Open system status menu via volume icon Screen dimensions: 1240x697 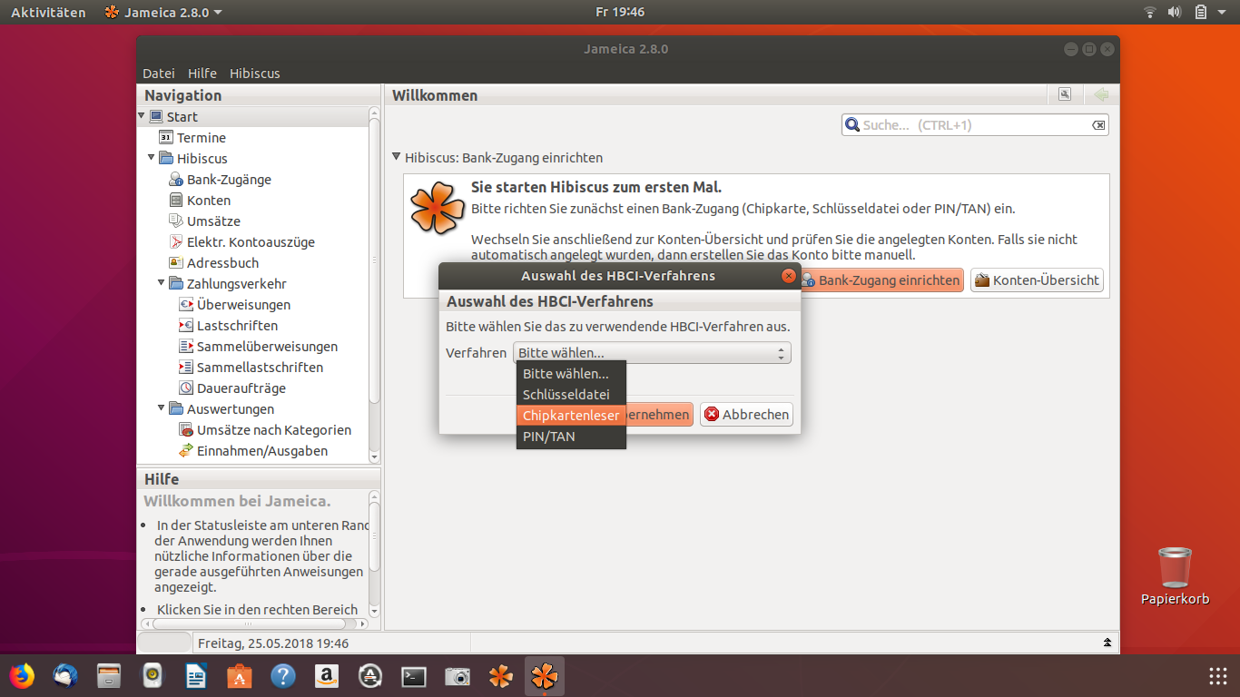[1175, 12]
